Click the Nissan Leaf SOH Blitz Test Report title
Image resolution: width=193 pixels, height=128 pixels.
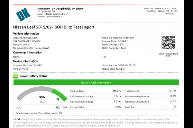(x=54, y=27)
